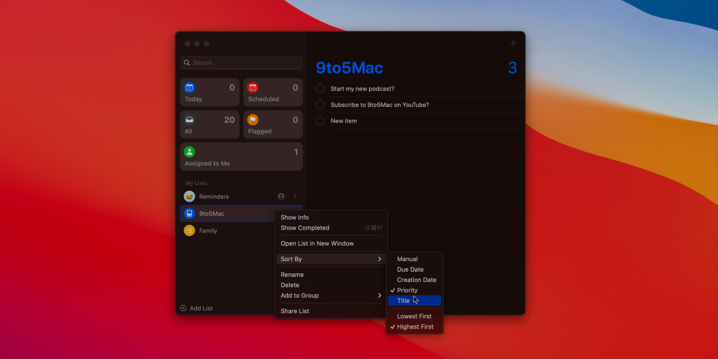Add a new reminder with the plus button
Viewport: 718px width, 359px height.
(x=513, y=43)
